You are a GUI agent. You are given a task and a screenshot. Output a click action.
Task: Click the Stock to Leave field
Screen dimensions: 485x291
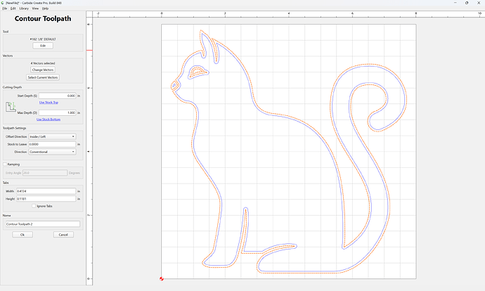tap(52, 144)
